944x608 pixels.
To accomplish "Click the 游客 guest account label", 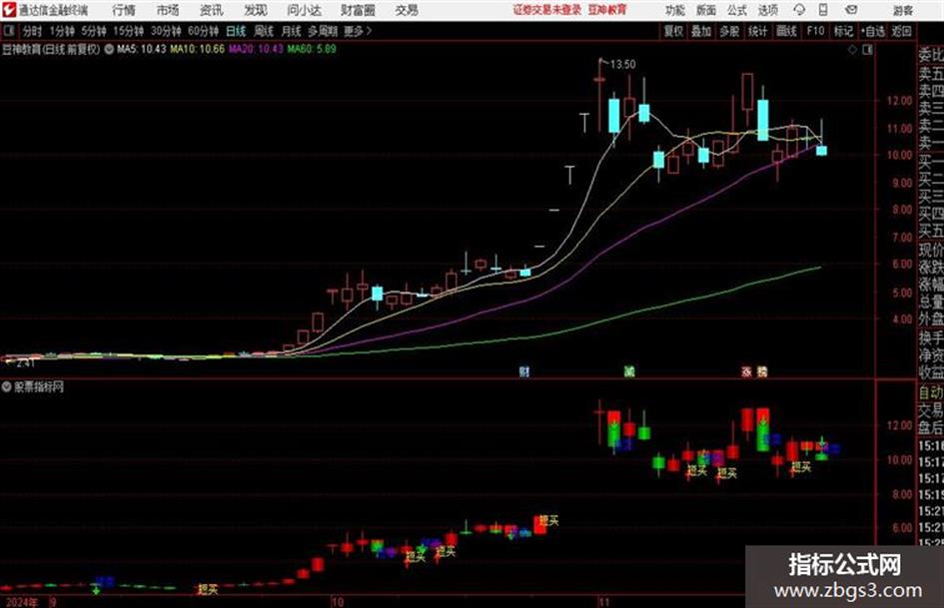I will click(x=902, y=10).
